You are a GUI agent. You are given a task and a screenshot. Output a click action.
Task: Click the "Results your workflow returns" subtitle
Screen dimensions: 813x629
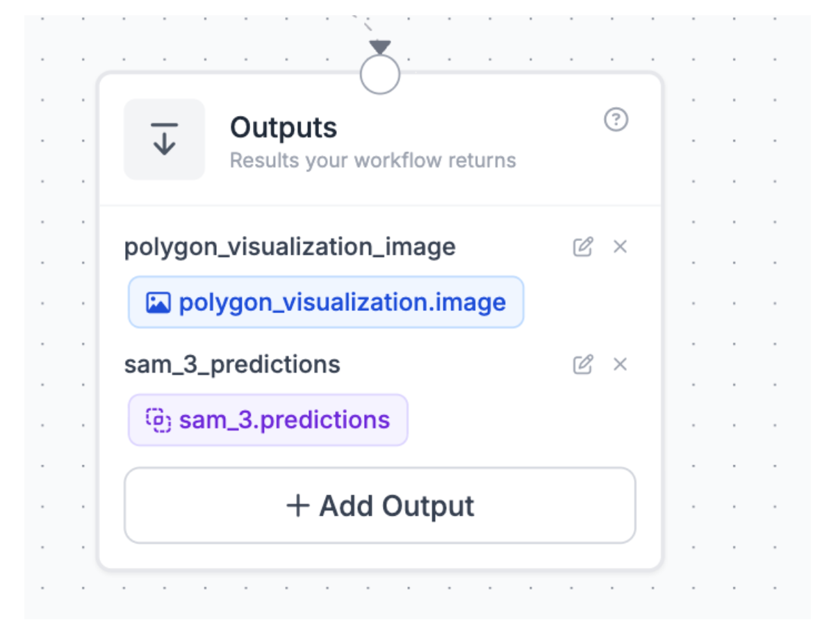pos(372,160)
